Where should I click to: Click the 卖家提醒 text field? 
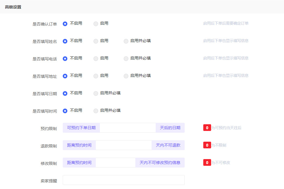point(123,180)
